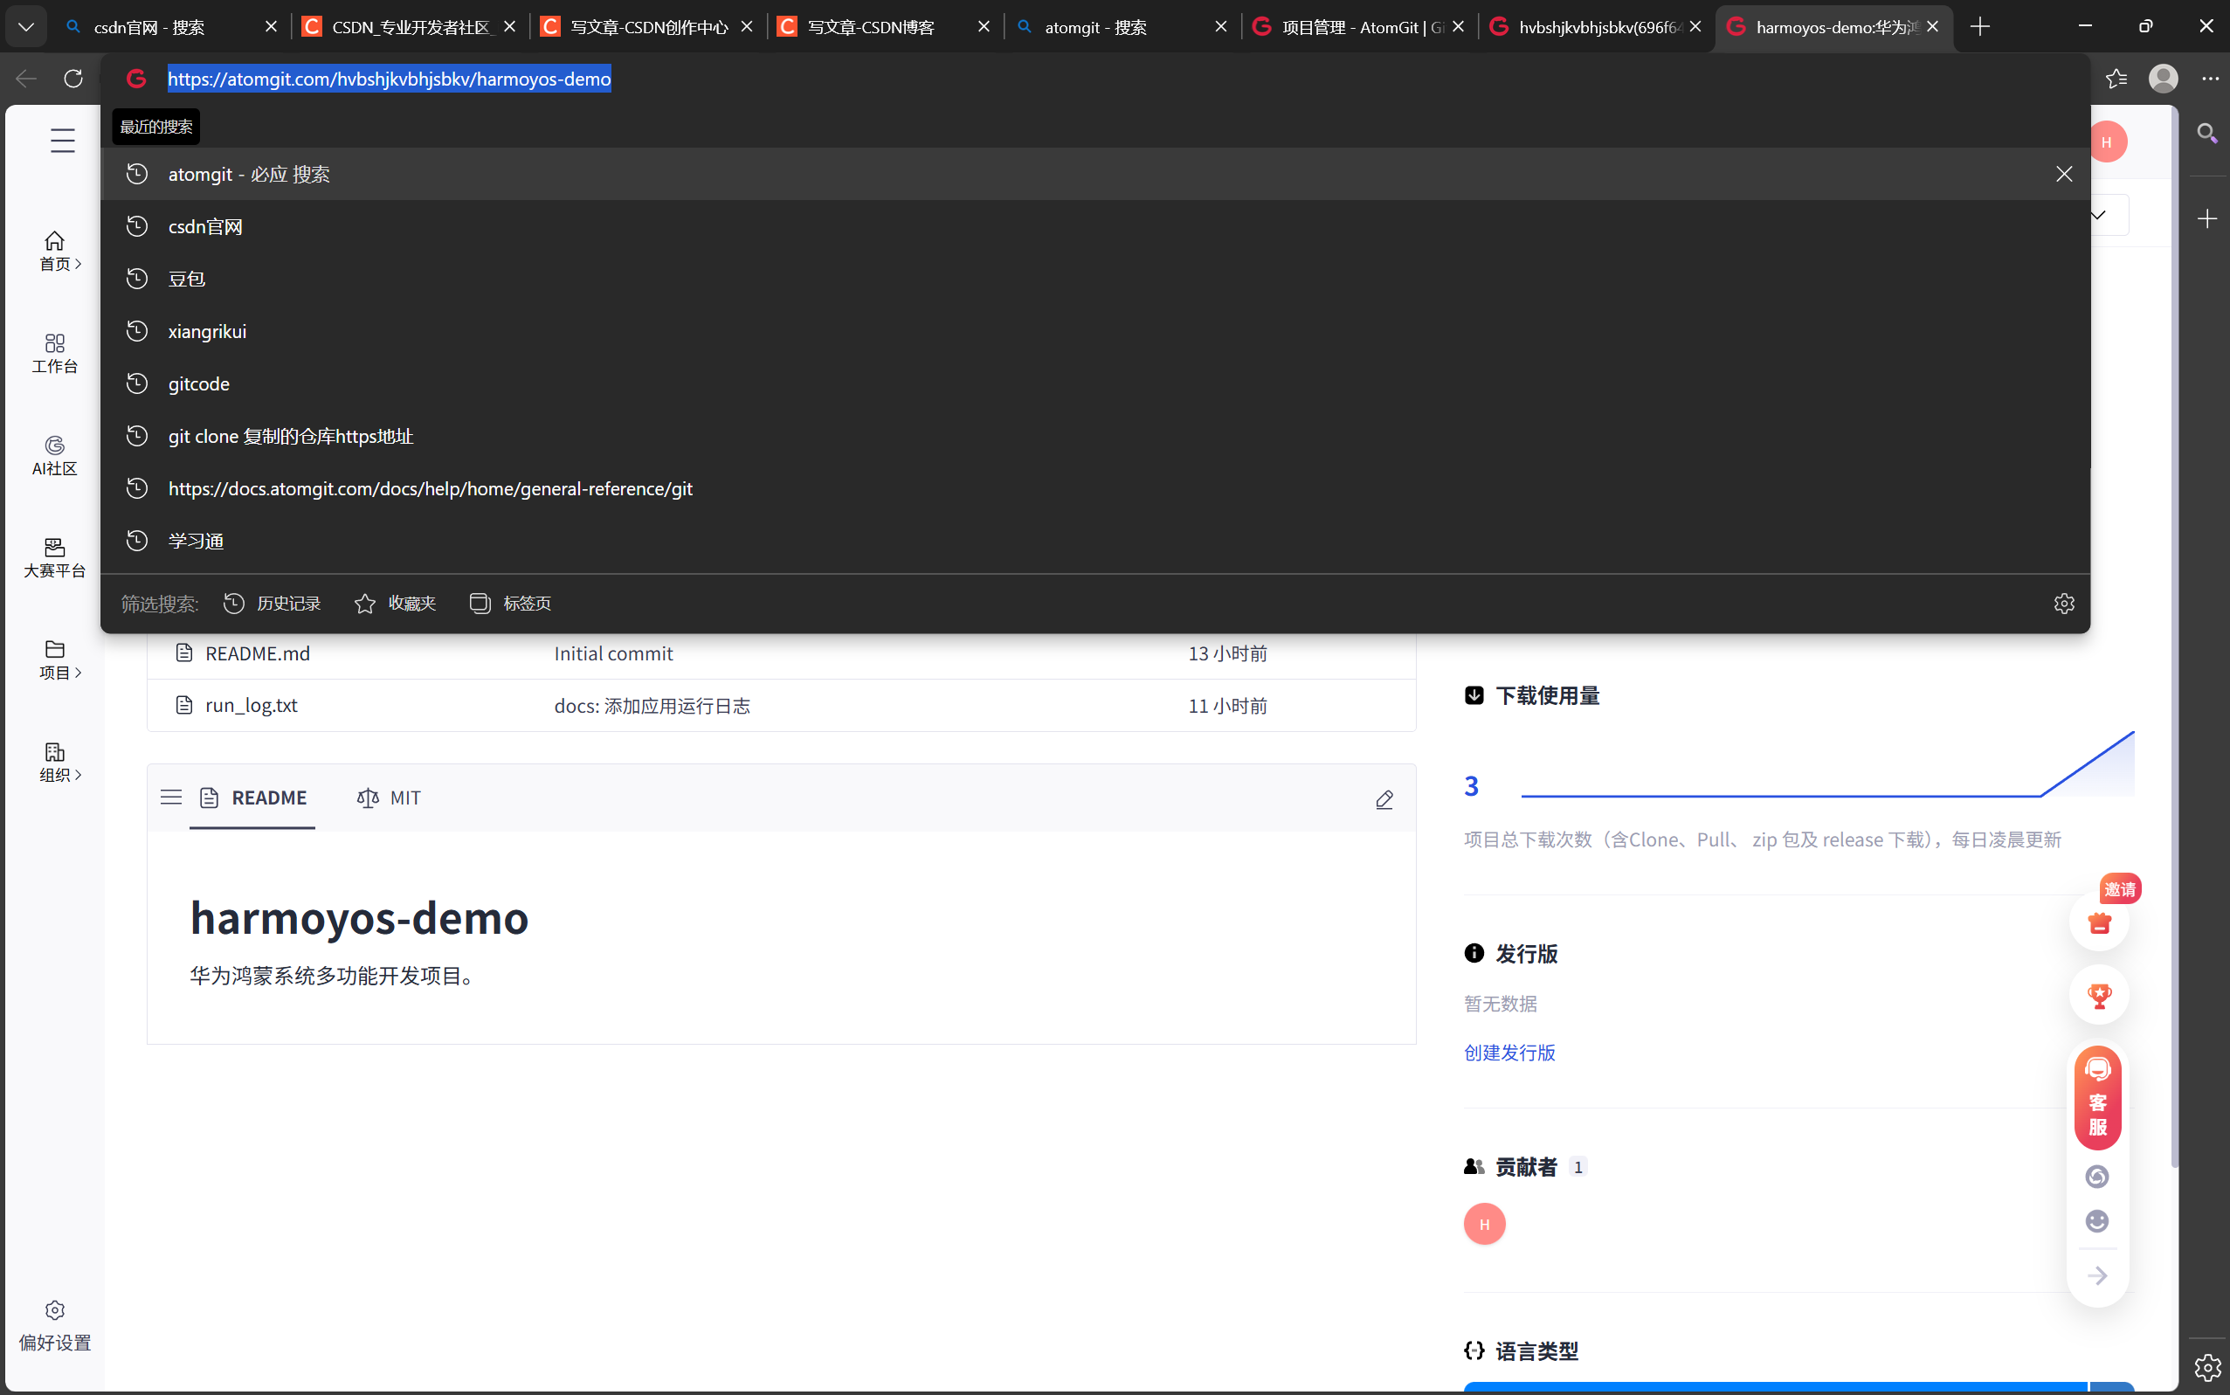
Task: Switch to '写文章-CSDN创作中心' tab
Action: (x=648, y=27)
